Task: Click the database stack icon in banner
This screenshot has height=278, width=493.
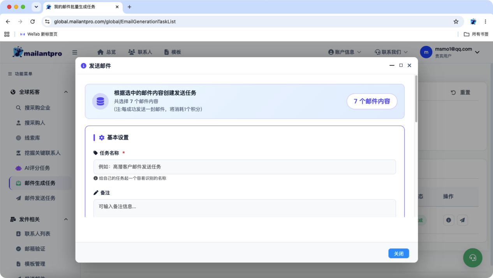Action: pyautogui.click(x=100, y=101)
